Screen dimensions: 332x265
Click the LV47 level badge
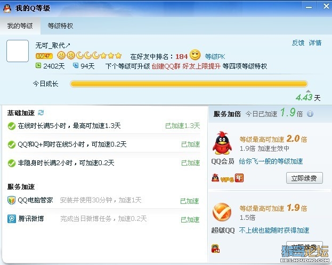click(x=44, y=56)
